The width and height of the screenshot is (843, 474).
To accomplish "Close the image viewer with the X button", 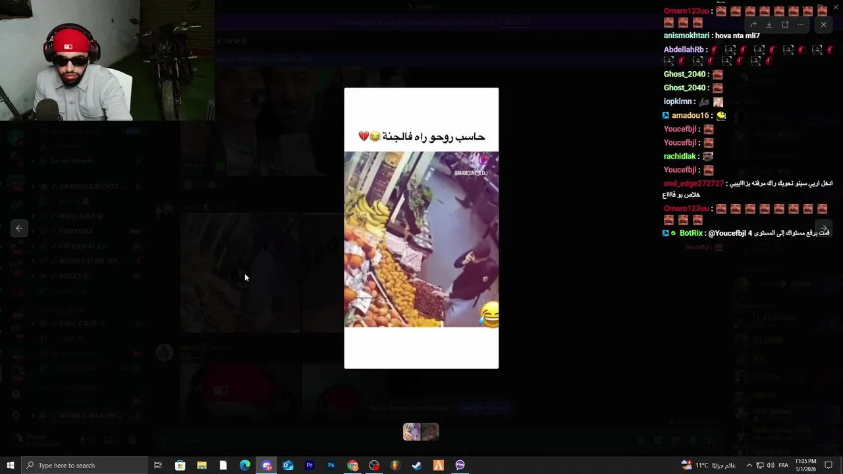I will [x=823, y=24].
